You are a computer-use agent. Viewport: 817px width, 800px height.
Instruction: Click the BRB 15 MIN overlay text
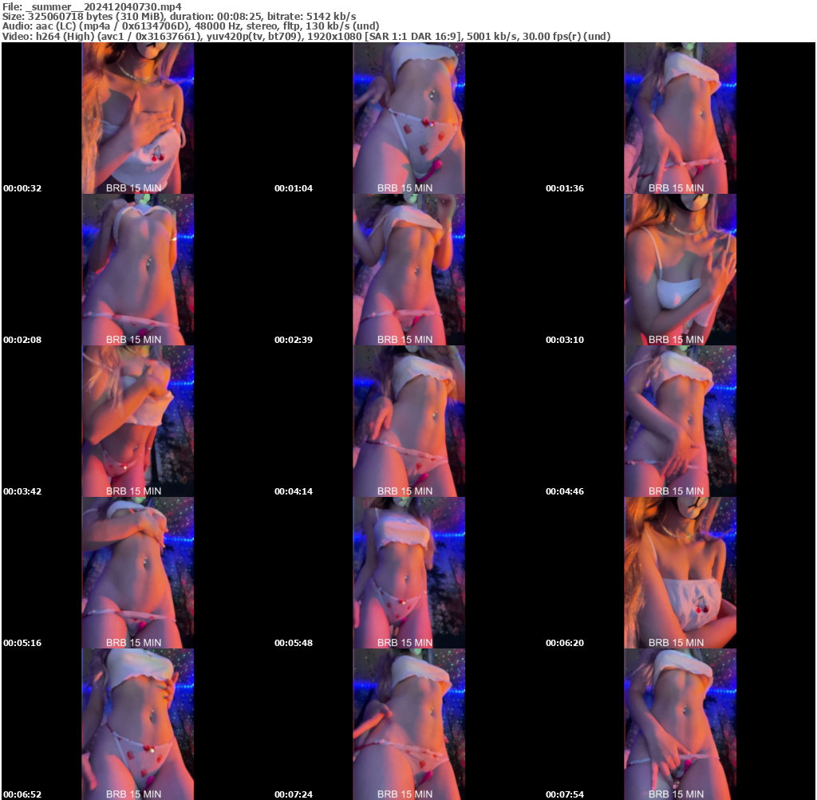(135, 187)
